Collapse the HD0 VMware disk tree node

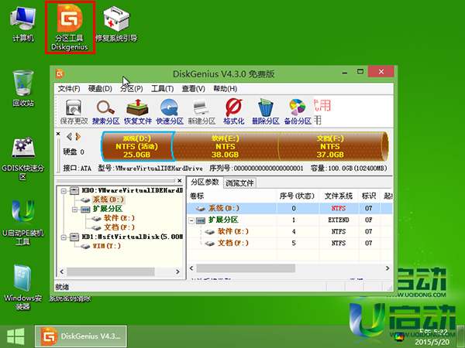[64, 191]
